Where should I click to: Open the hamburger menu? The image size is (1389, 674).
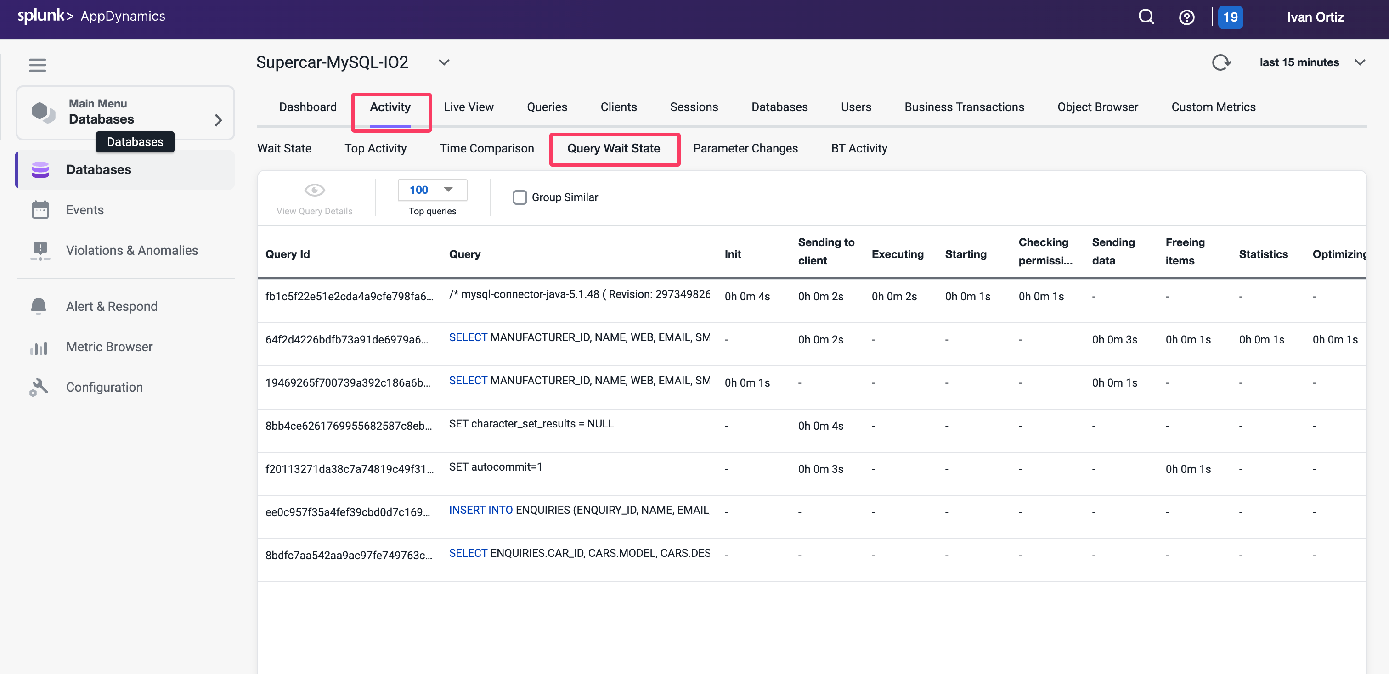coord(37,65)
